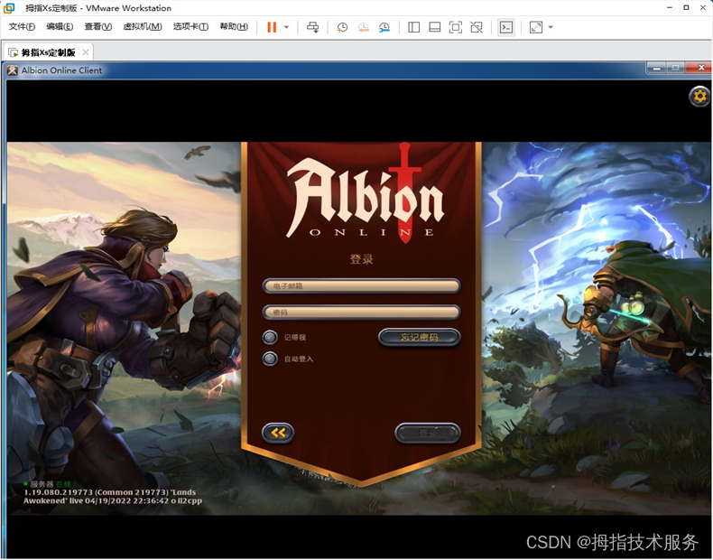713x560 pixels.
Task: Pause the virtual machine with the orange button
Action: 272,27
